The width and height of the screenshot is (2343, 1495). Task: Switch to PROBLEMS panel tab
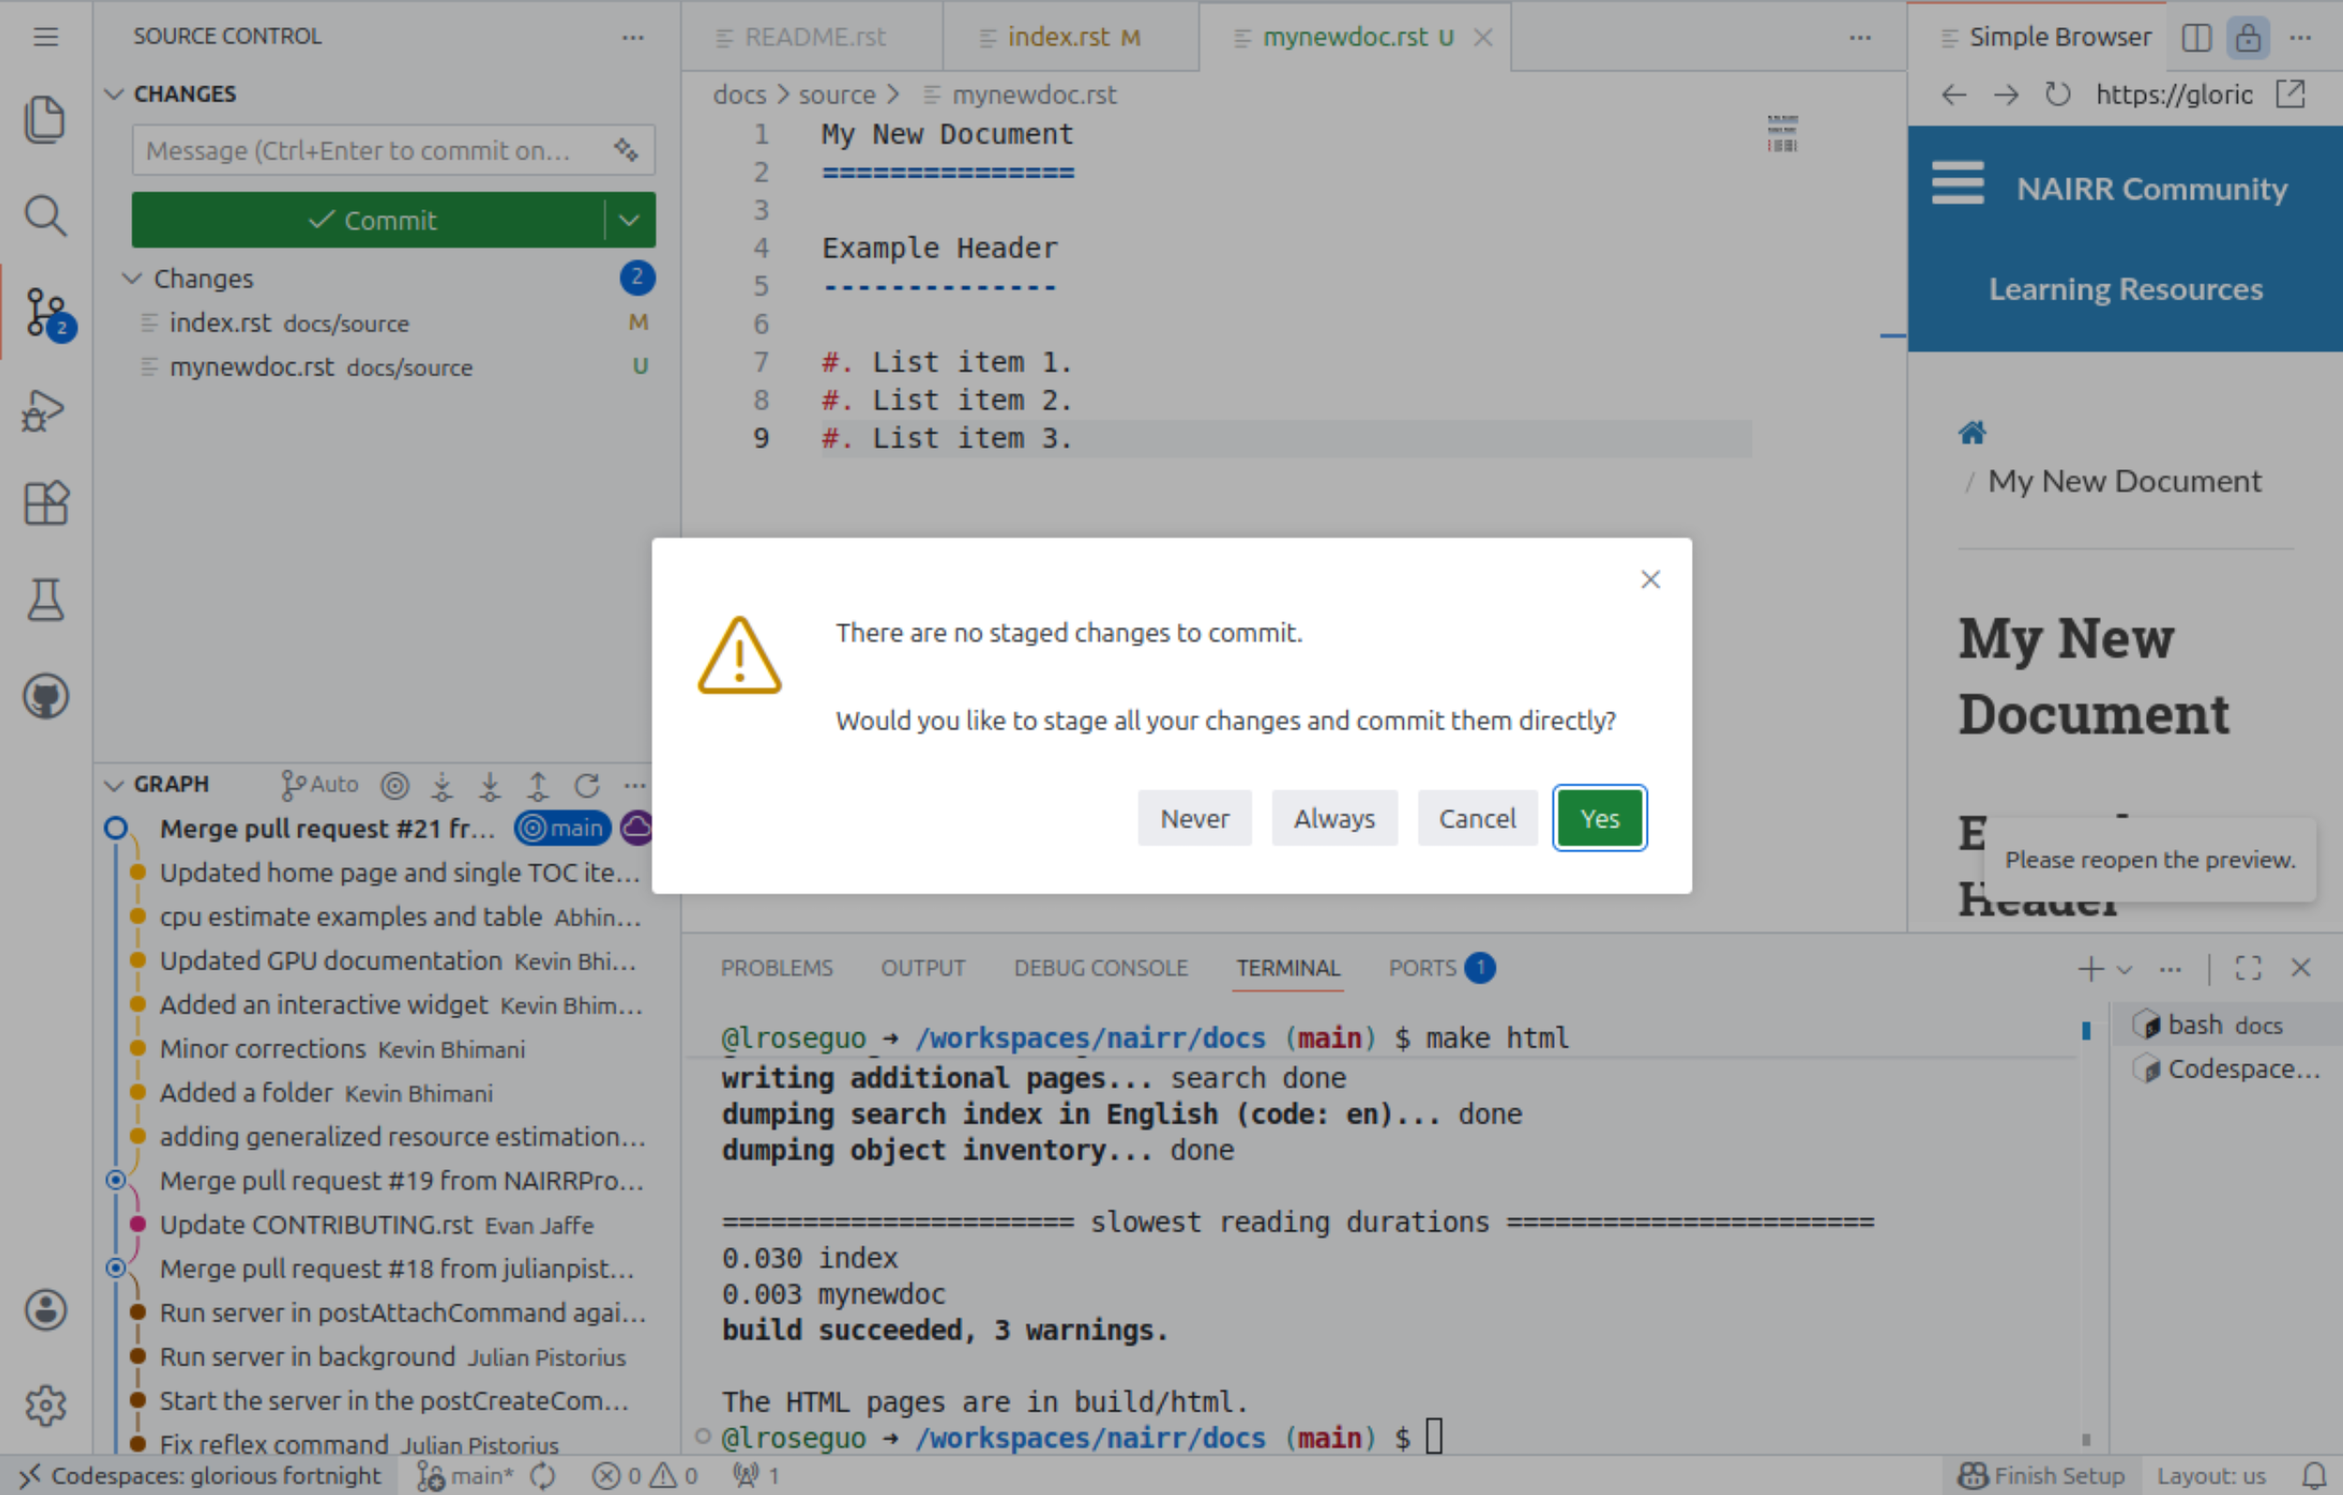(776, 968)
